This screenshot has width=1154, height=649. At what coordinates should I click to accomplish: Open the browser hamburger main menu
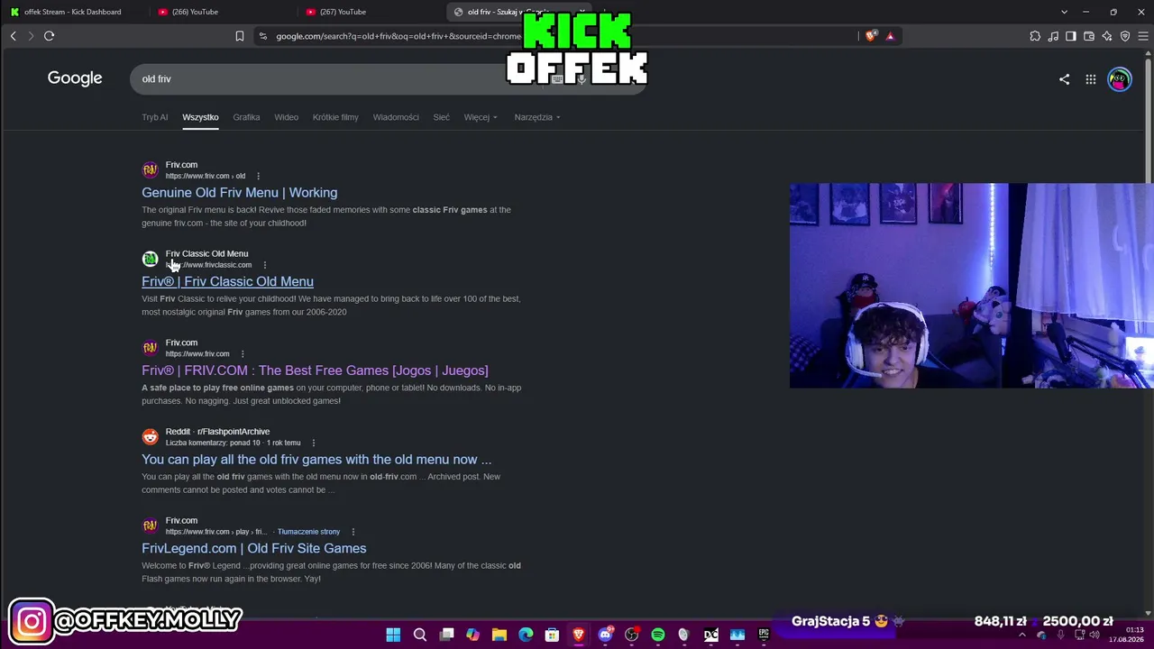(x=1143, y=36)
